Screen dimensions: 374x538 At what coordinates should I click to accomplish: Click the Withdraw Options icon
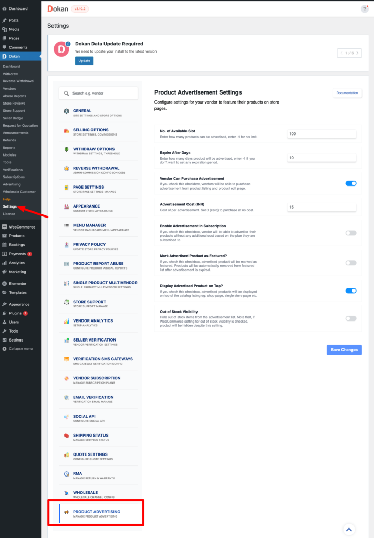click(67, 150)
